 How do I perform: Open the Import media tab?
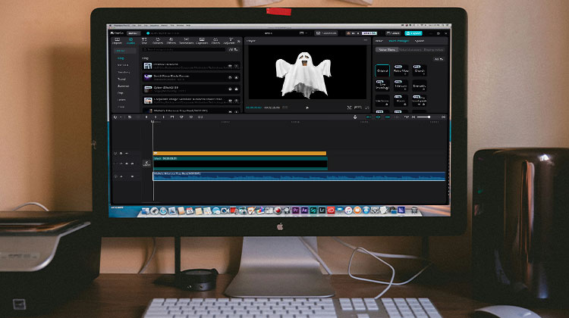point(117,42)
